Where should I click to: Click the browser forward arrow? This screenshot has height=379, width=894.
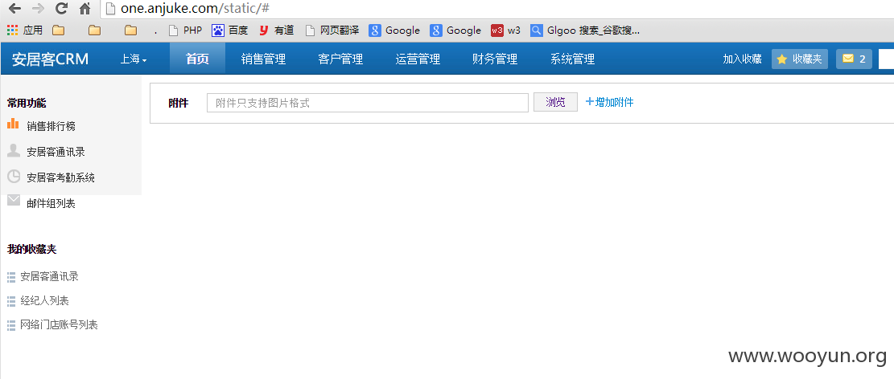(38, 9)
